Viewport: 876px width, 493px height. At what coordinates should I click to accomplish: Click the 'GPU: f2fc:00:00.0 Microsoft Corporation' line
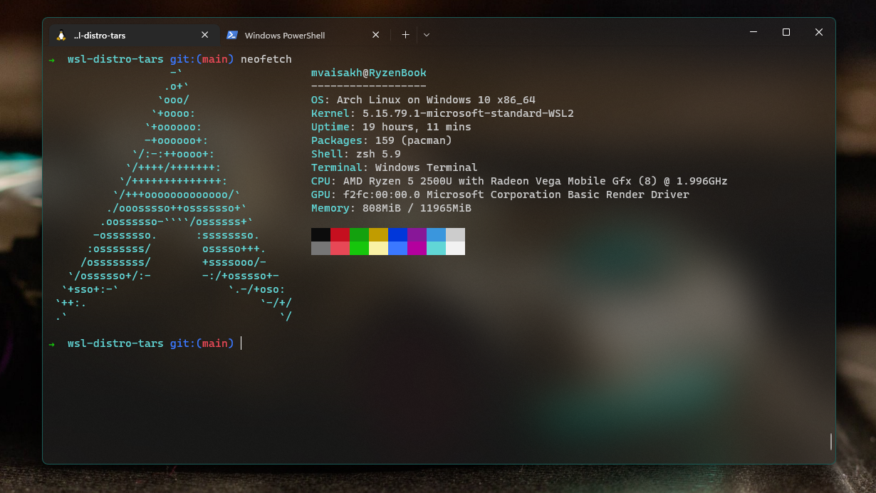[x=500, y=194]
